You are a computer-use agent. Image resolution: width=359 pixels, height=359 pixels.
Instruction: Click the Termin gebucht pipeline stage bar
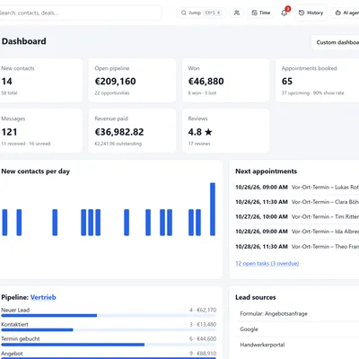tap(109, 345)
